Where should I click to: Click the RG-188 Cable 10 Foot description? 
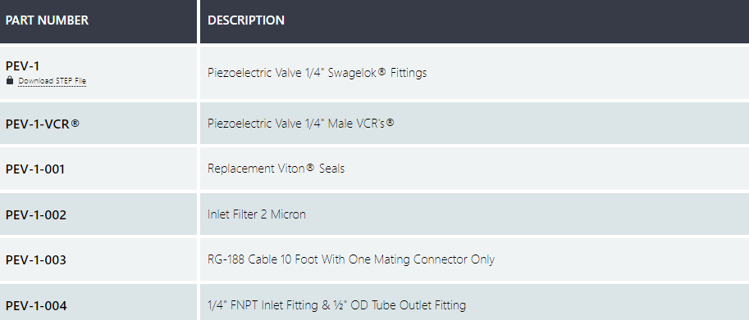pyautogui.click(x=351, y=259)
